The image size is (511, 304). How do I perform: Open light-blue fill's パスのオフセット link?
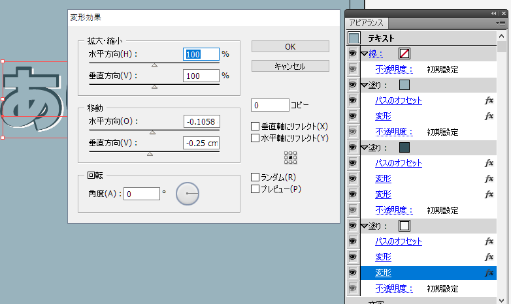coord(399,100)
